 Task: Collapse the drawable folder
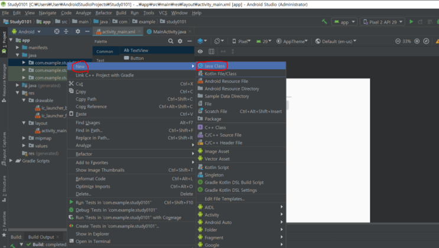24,100
